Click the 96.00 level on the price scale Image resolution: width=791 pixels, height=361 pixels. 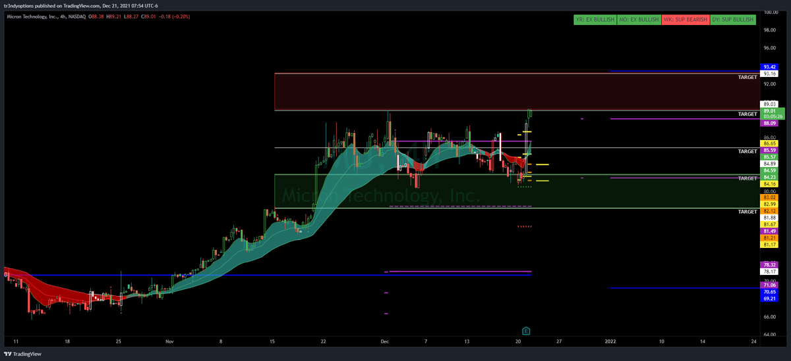(770, 48)
